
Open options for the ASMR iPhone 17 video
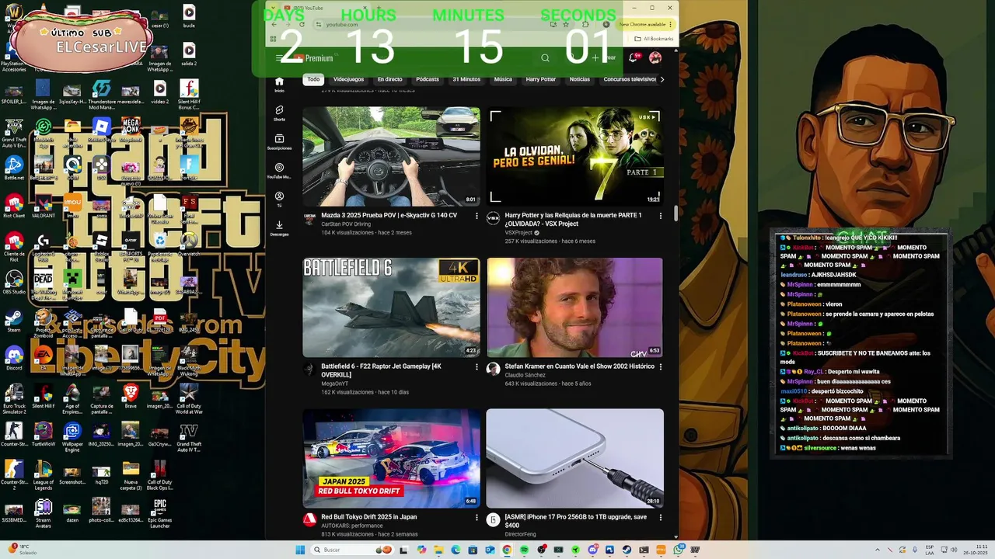(x=660, y=518)
